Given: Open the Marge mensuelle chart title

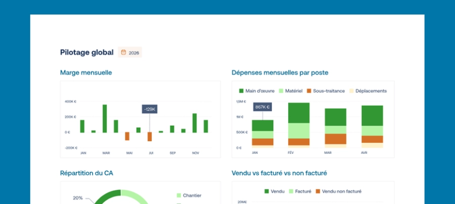Looking at the screenshot, I should click(x=86, y=73).
